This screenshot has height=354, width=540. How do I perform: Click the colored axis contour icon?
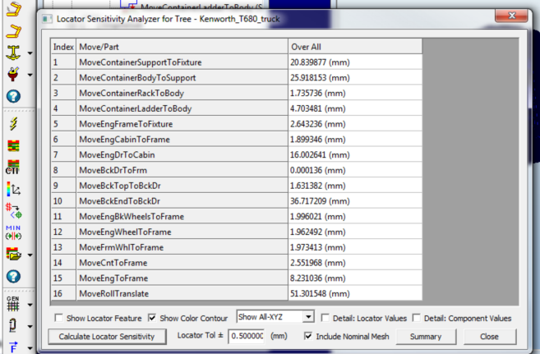tap(12, 190)
